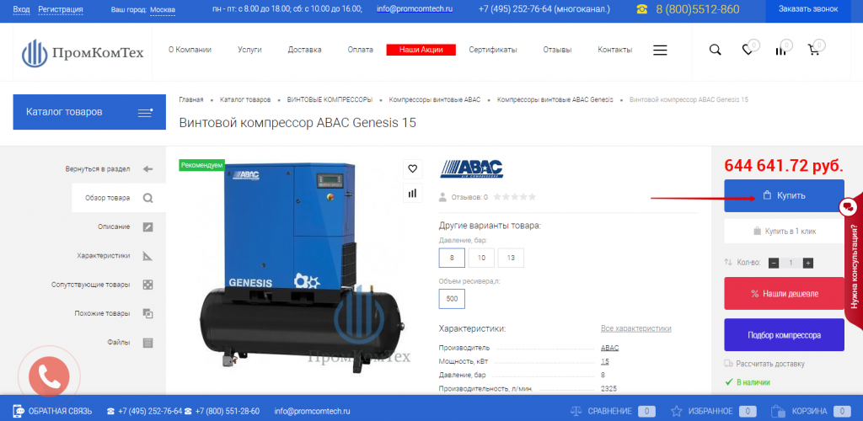Screen dimensions: 863x421
Task: Decrease quantity with minus button
Action: click(774, 263)
